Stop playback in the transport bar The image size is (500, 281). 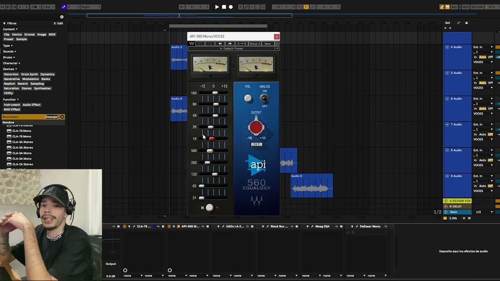coord(224,7)
